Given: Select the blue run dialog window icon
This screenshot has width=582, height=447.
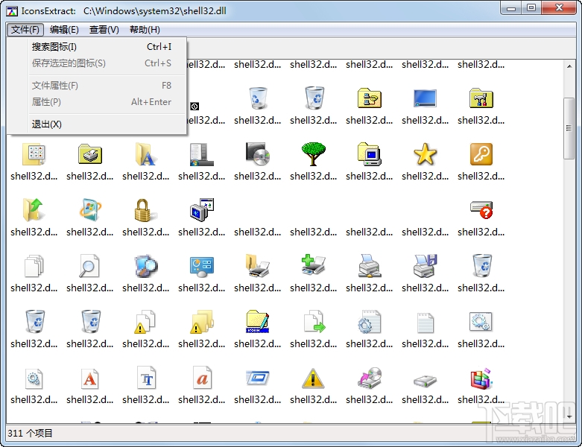Looking at the screenshot, I should coord(258,378).
